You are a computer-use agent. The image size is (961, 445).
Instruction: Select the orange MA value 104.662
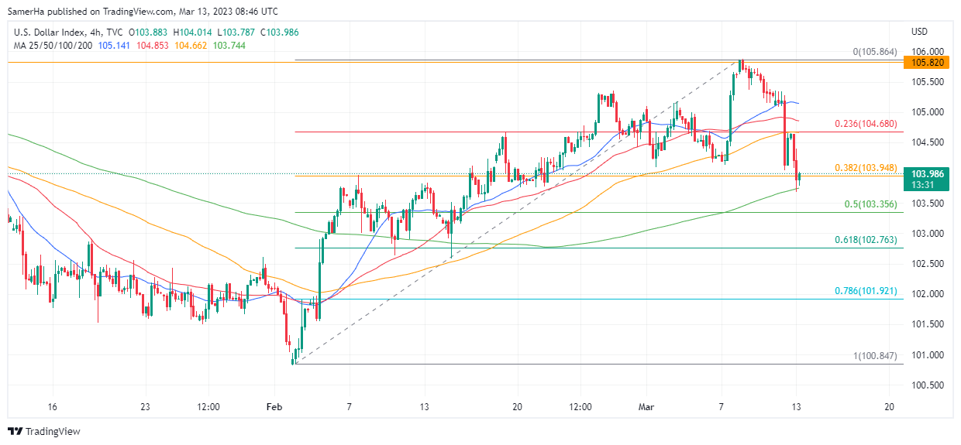point(191,46)
